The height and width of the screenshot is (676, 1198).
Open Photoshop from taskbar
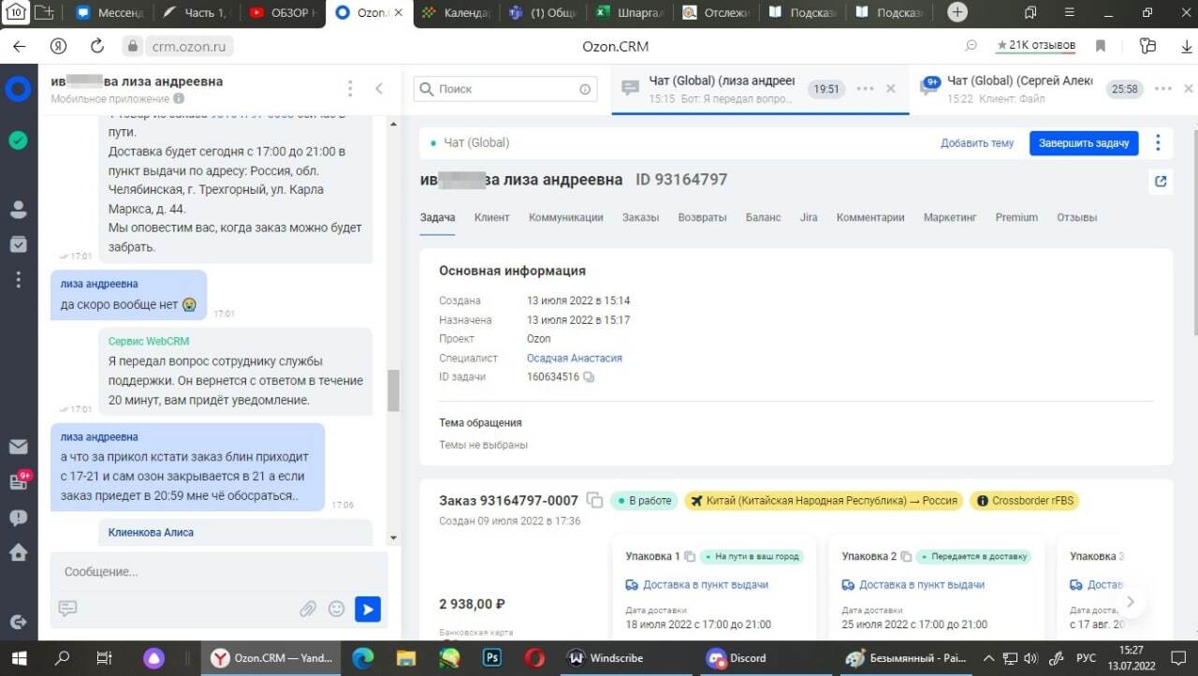point(491,658)
